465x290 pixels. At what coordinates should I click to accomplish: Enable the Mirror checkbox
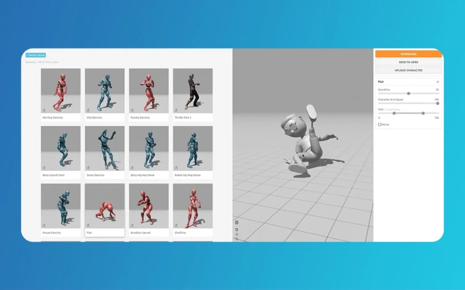click(380, 125)
